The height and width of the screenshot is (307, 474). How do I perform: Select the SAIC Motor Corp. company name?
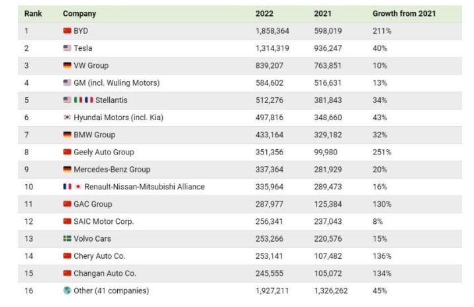click(104, 221)
